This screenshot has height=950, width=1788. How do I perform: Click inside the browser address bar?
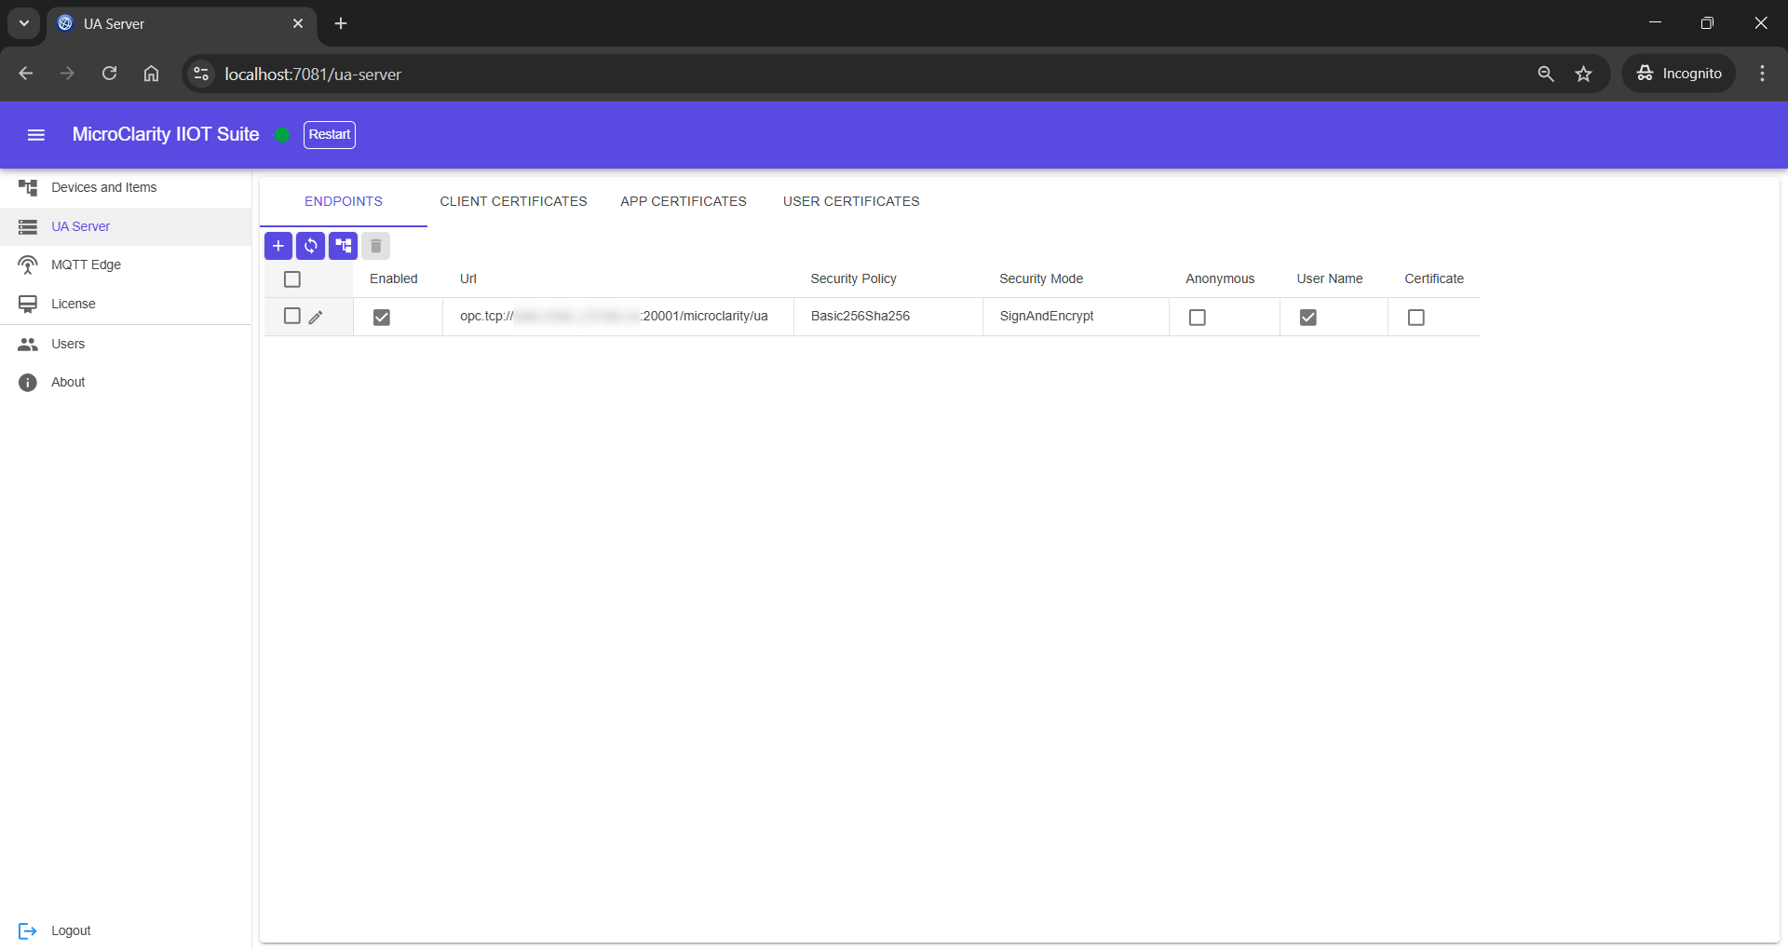coord(559,74)
